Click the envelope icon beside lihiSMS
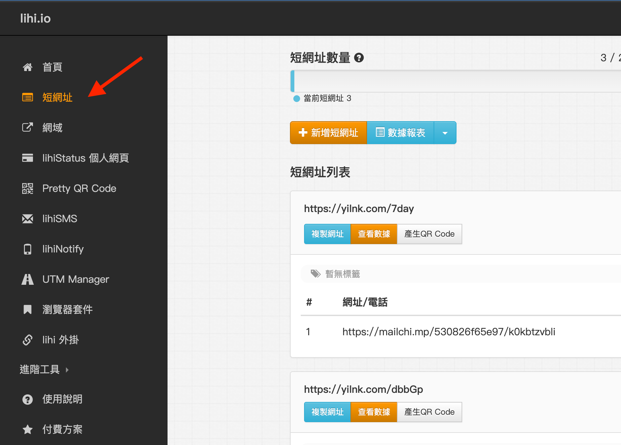 coord(27,219)
